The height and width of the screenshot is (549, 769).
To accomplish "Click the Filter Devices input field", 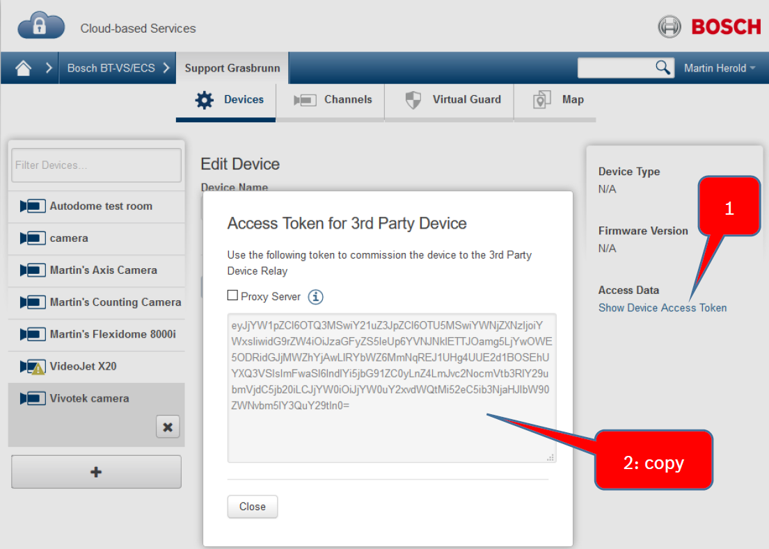I will (x=96, y=165).
